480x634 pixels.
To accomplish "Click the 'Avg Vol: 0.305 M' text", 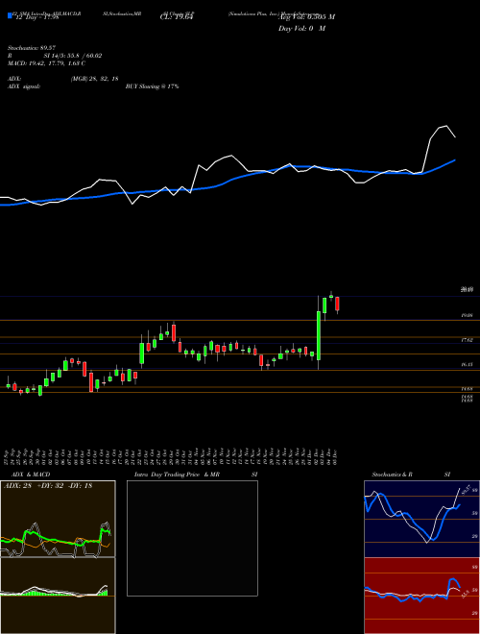I will pyautogui.click(x=306, y=17).
